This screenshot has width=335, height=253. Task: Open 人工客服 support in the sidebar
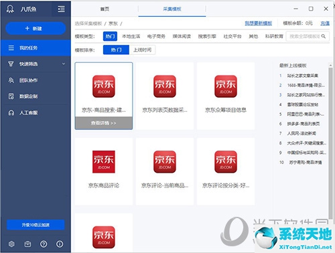point(36,112)
